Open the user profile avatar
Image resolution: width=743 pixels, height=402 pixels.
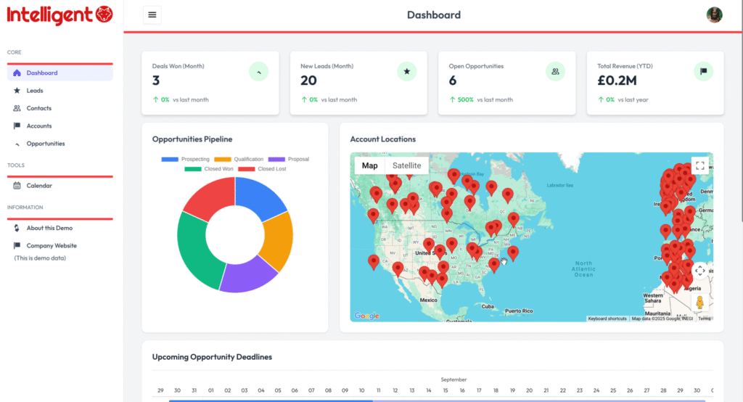tap(715, 15)
